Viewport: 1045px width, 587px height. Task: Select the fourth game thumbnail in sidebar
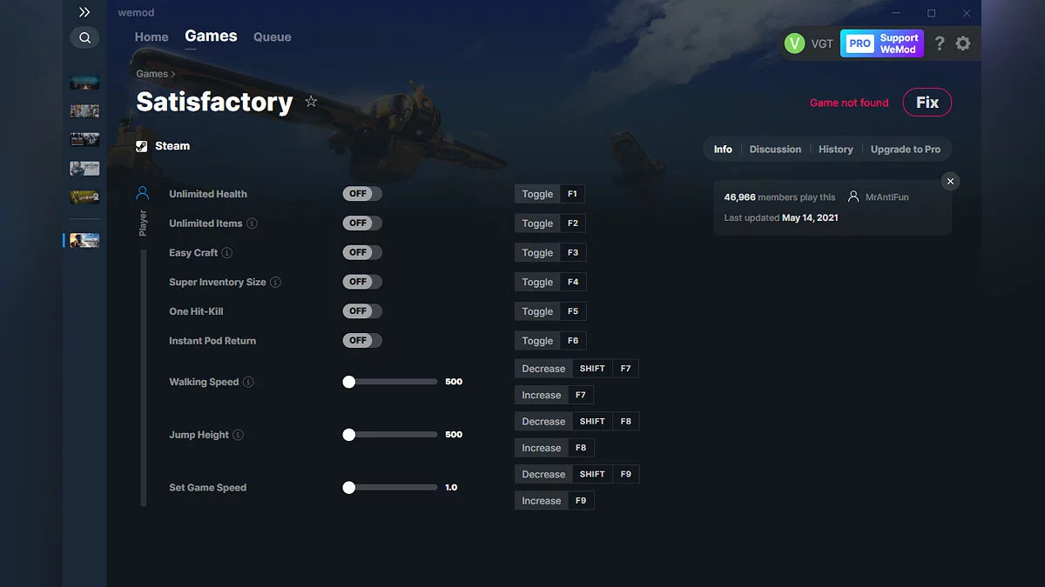pos(84,169)
